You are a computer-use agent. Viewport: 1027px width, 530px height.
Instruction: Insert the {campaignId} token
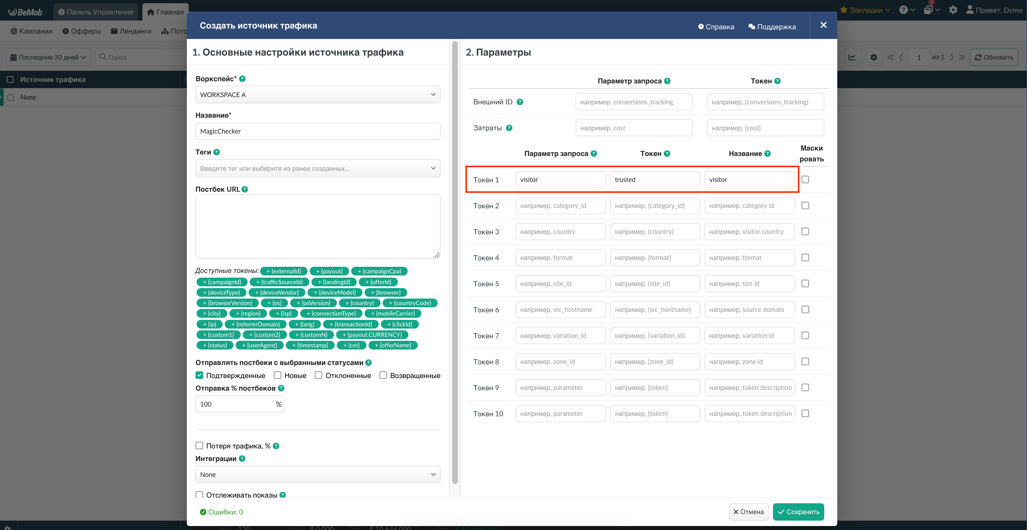pos(222,282)
